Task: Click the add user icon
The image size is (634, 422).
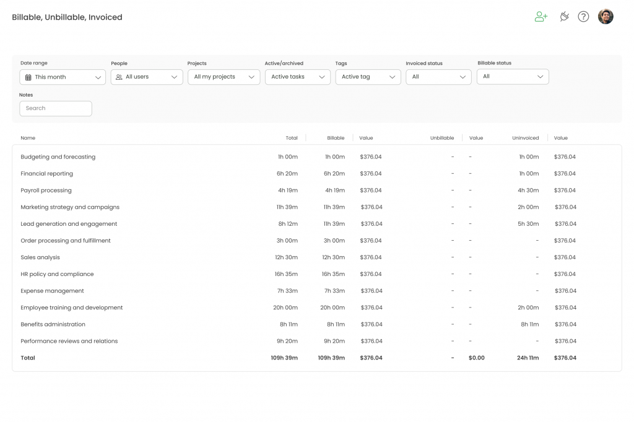Action: tap(541, 17)
